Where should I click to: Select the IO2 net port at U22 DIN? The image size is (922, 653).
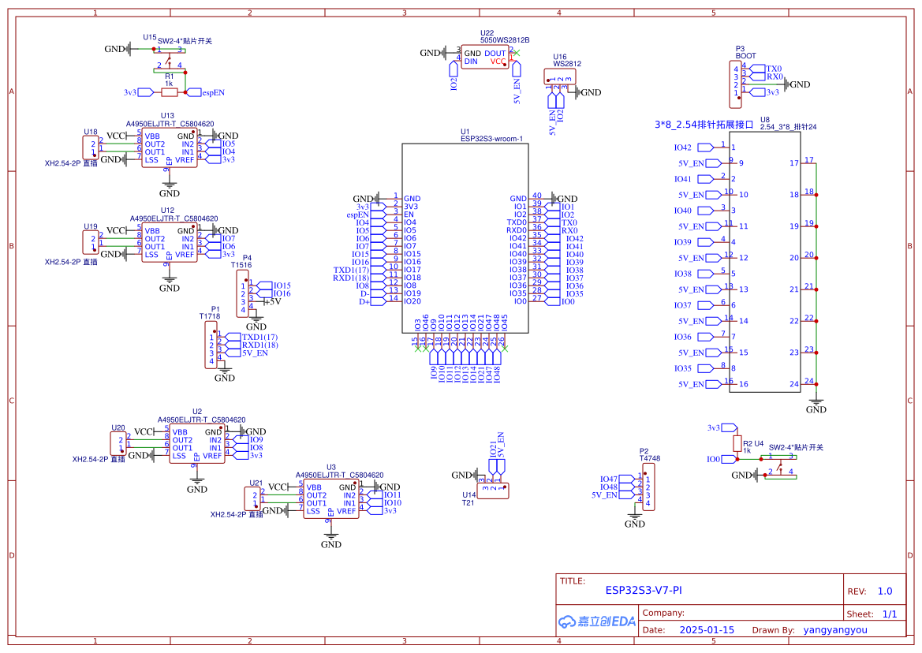pos(454,76)
